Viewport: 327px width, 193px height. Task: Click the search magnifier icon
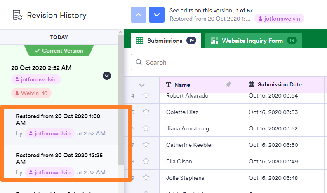pos(139,63)
